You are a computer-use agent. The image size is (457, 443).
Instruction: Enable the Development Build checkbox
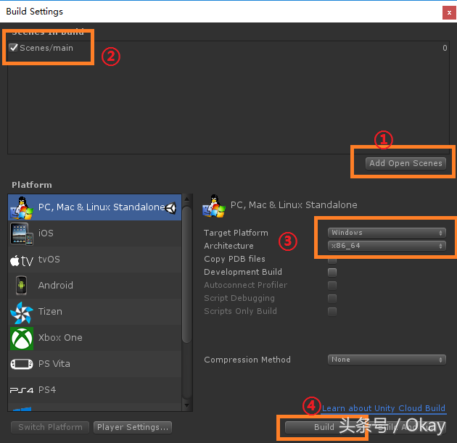click(332, 273)
